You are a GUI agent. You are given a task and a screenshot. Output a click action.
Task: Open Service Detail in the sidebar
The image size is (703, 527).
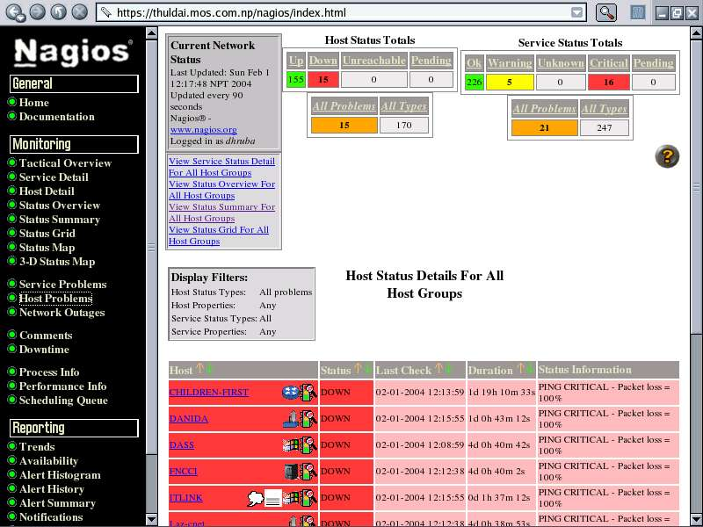pyautogui.click(x=54, y=177)
